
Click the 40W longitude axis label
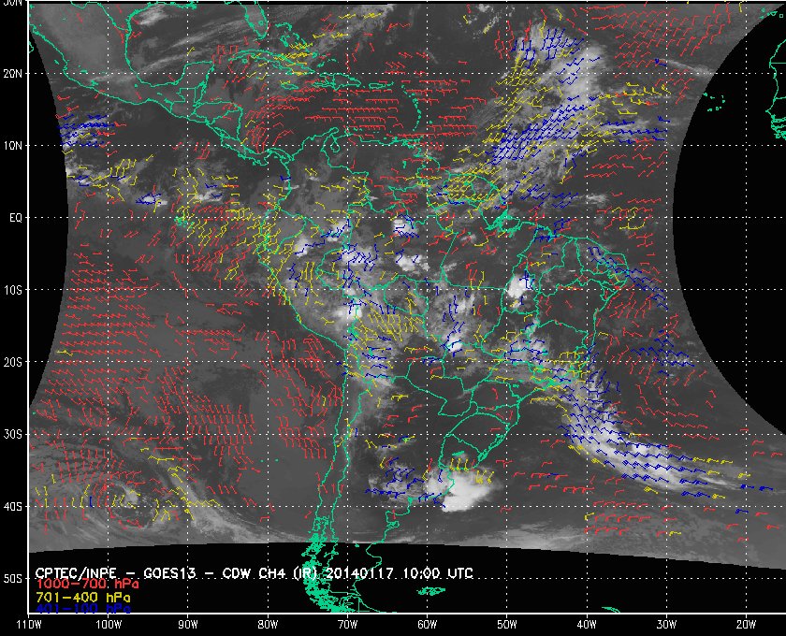tap(586, 624)
